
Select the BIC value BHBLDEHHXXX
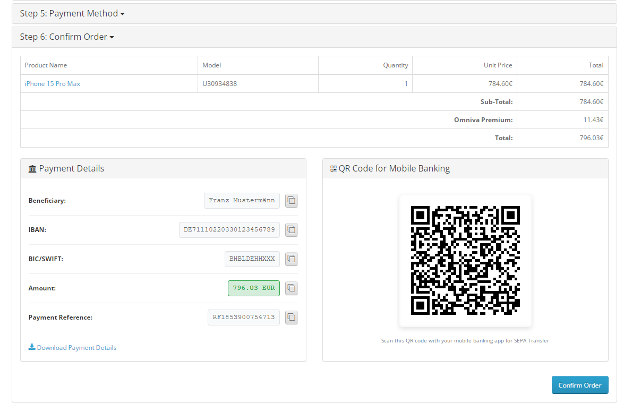coord(252,259)
